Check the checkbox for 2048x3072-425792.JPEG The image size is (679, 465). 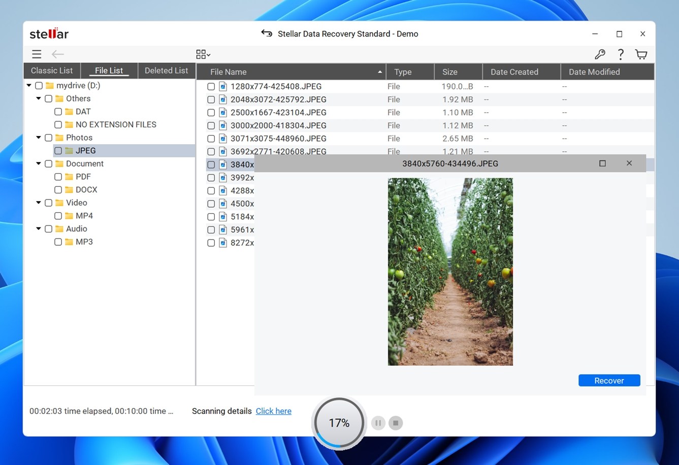pyautogui.click(x=211, y=99)
